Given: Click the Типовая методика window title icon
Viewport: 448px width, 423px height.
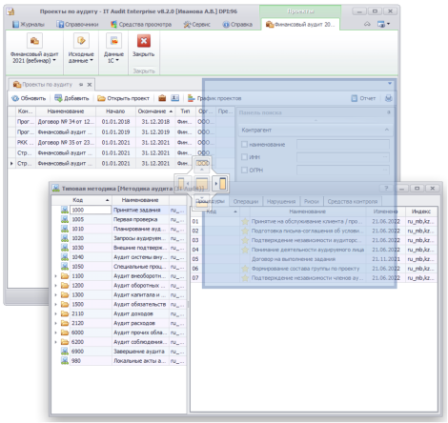Looking at the screenshot, I should point(56,188).
